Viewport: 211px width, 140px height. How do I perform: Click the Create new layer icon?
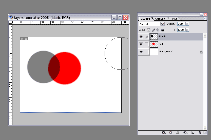pyautogui.click(x=193, y=132)
